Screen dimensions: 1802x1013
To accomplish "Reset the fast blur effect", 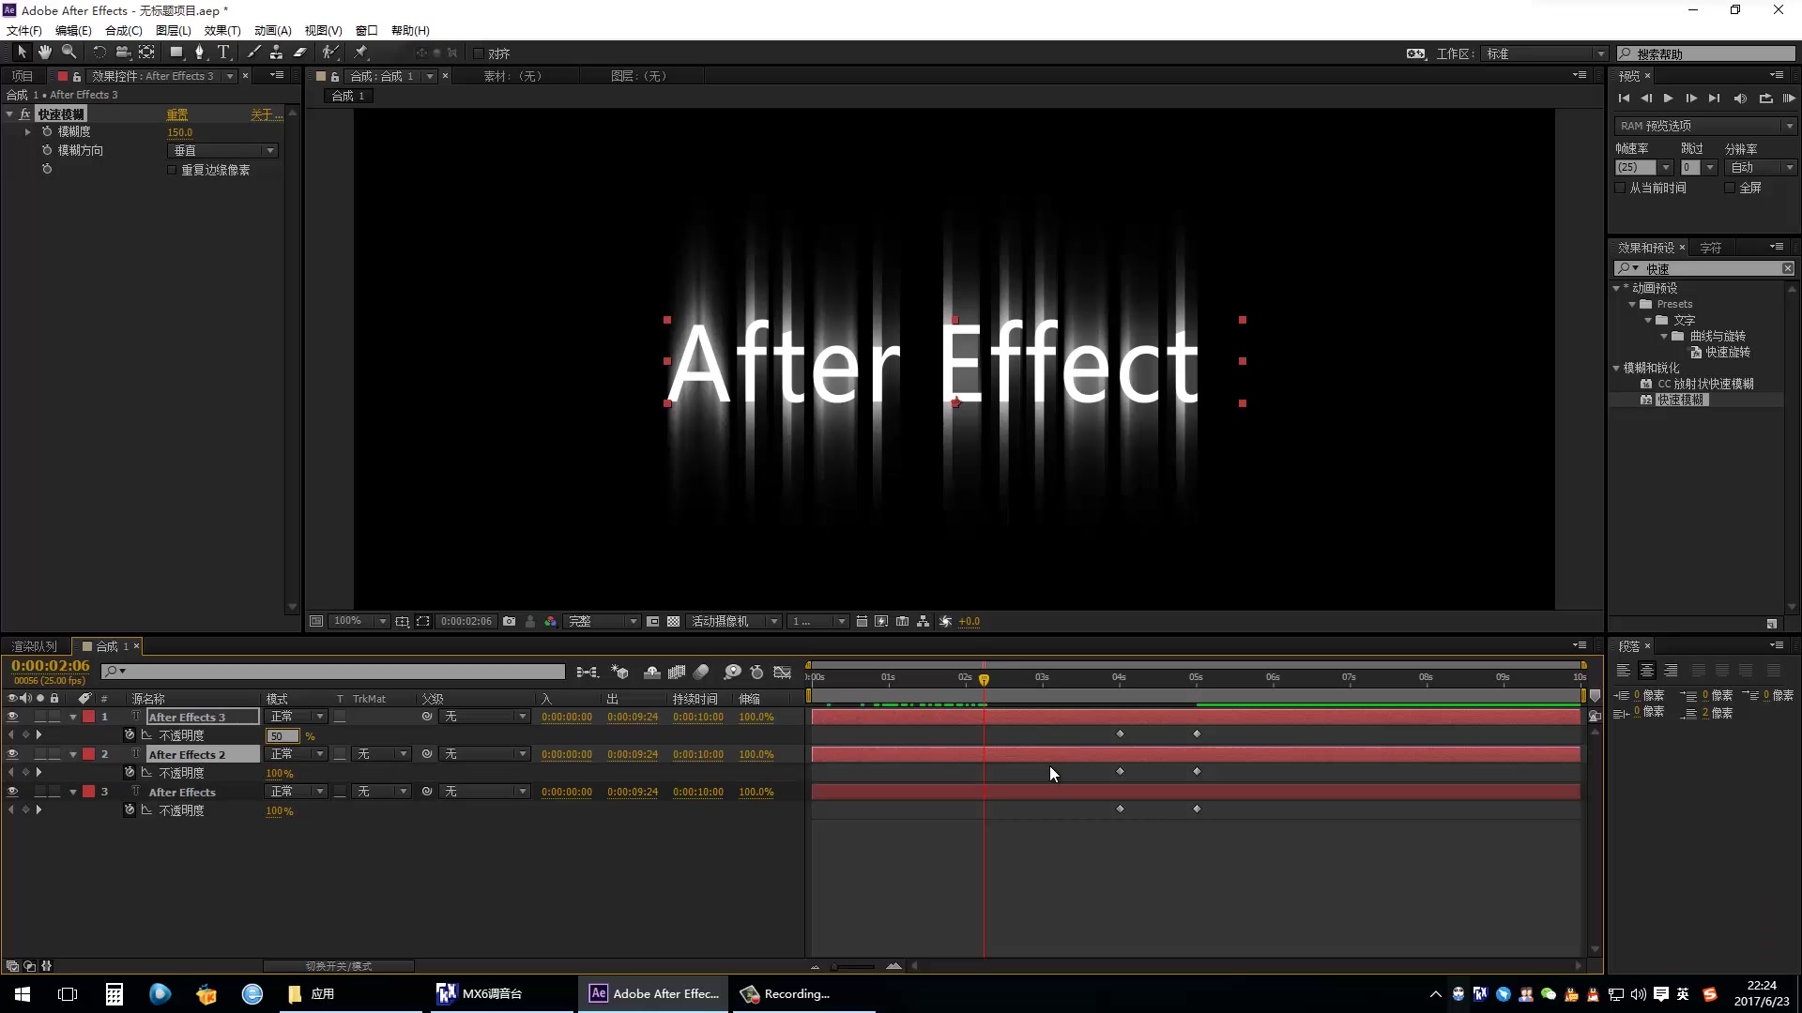I will (177, 114).
